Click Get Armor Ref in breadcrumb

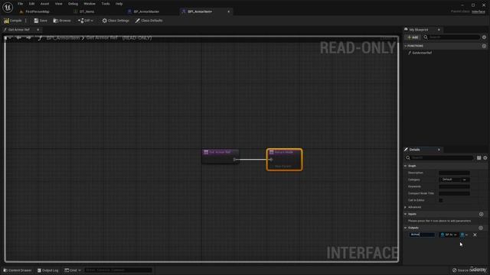(x=102, y=37)
